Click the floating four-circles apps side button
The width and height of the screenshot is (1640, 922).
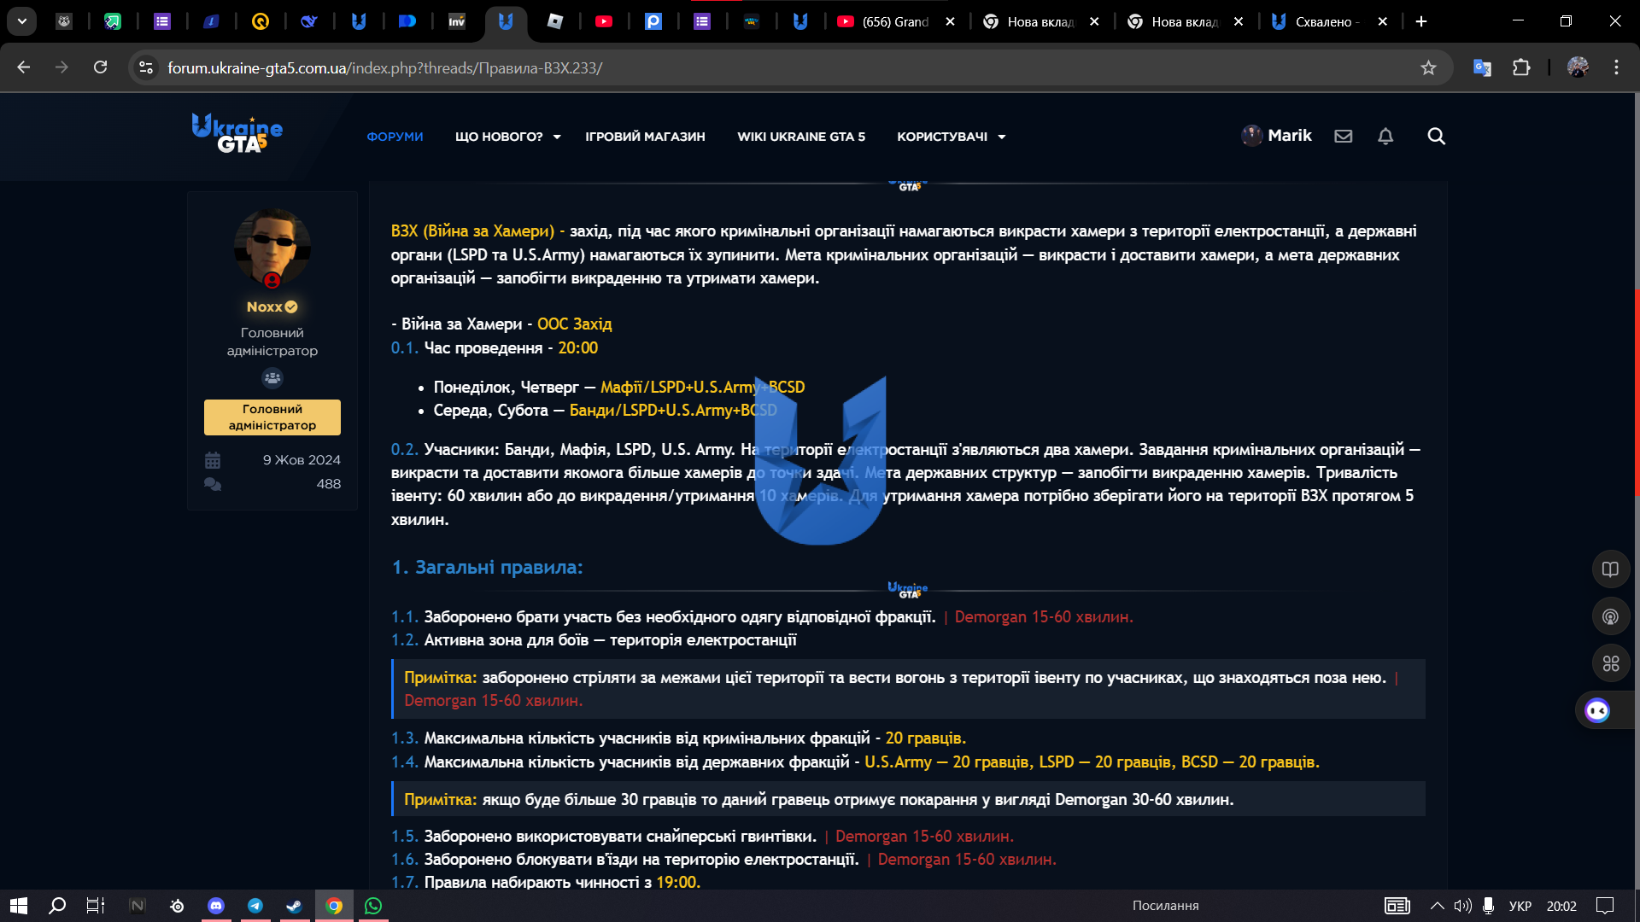click(1610, 663)
